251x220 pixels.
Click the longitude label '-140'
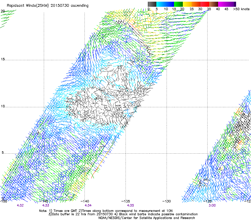(x=85, y=201)
